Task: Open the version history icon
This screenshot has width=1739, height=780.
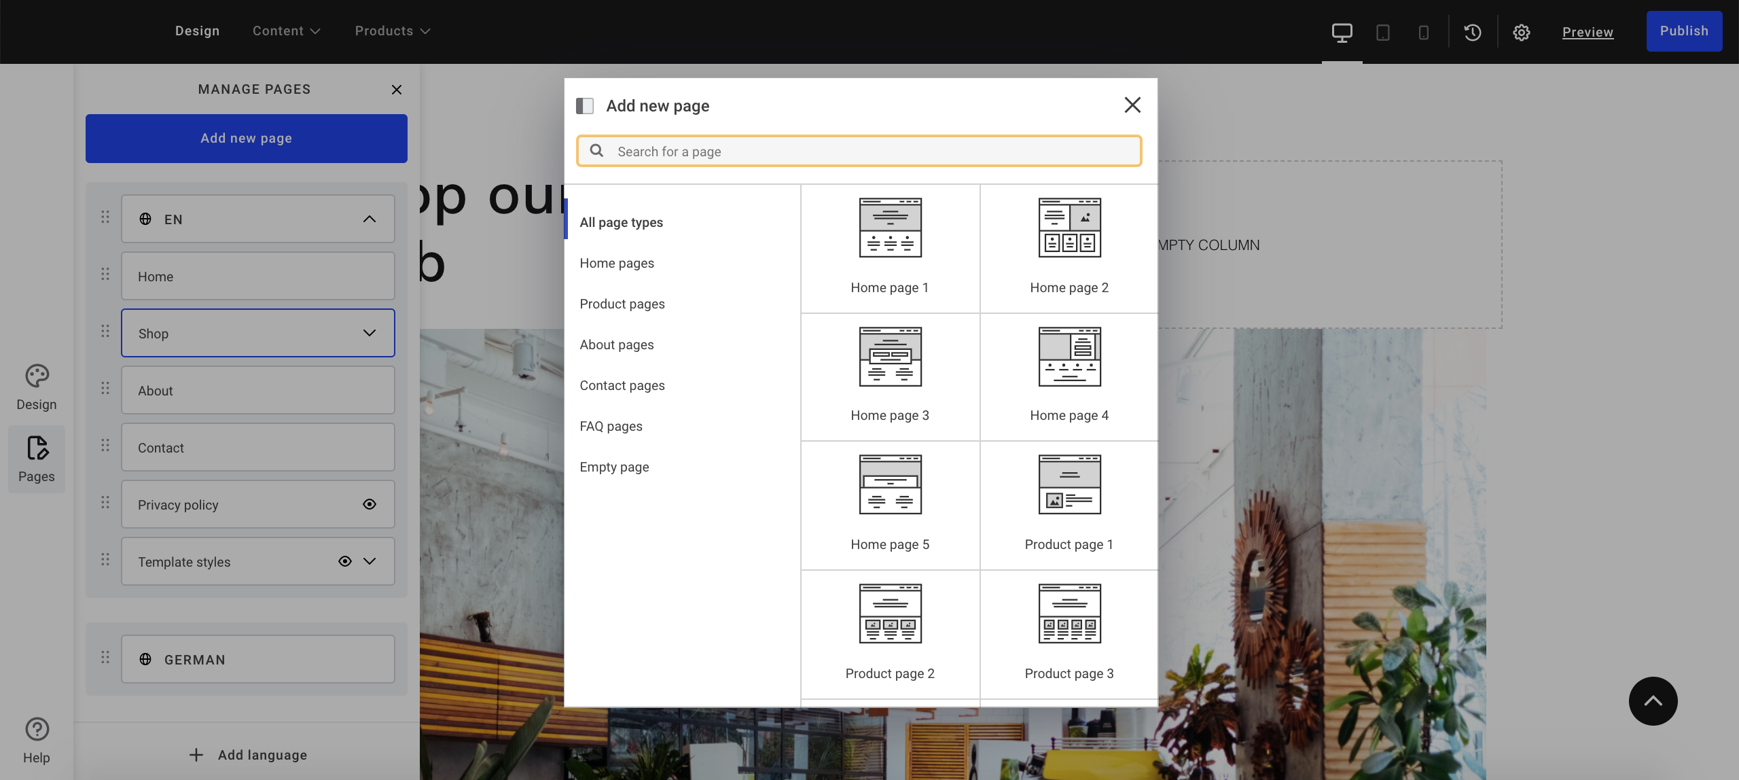Action: tap(1473, 32)
